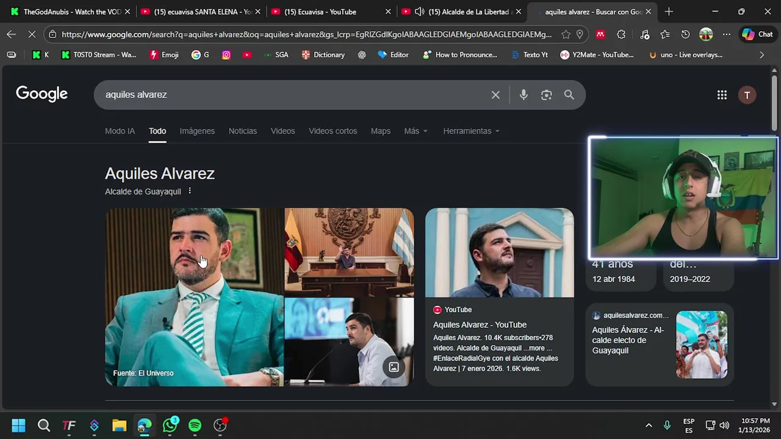Open the Y2Mate YouTube bookmark
The height and width of the screenshot is (439, 781).
click(597, 55)
